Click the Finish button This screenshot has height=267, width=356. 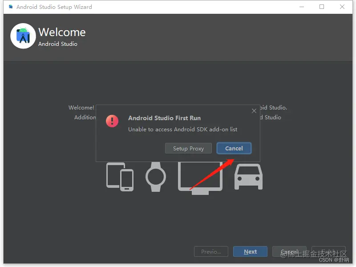pos(328,251)
